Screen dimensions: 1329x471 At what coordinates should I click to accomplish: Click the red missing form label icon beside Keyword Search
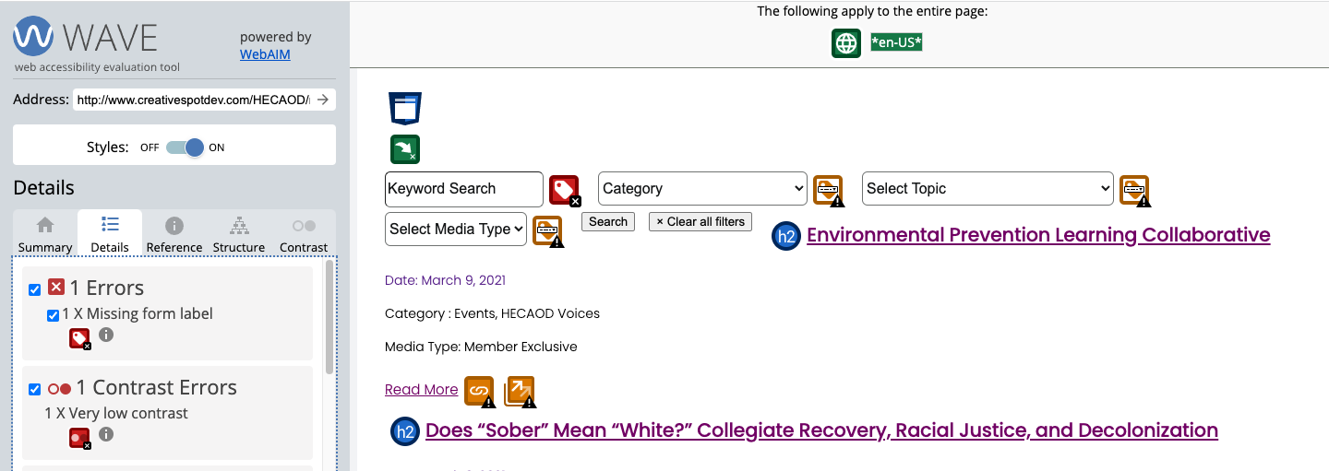(565, 191)
